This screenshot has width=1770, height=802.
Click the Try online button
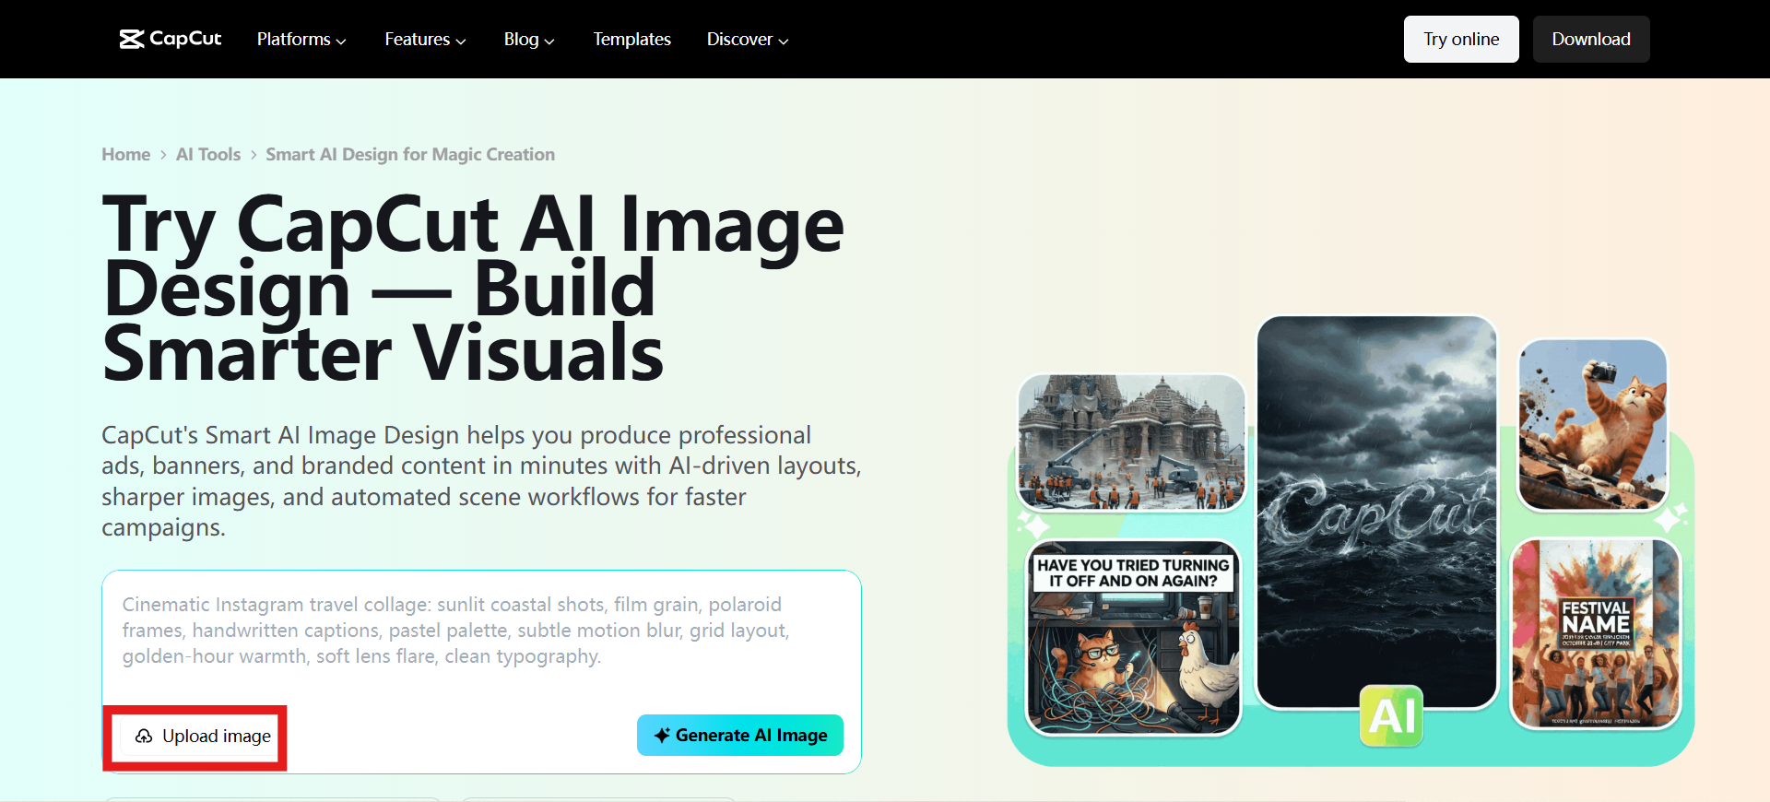[1461, 39]
